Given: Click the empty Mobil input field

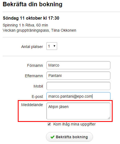Looking at the screenshot, I should [78, 86].
